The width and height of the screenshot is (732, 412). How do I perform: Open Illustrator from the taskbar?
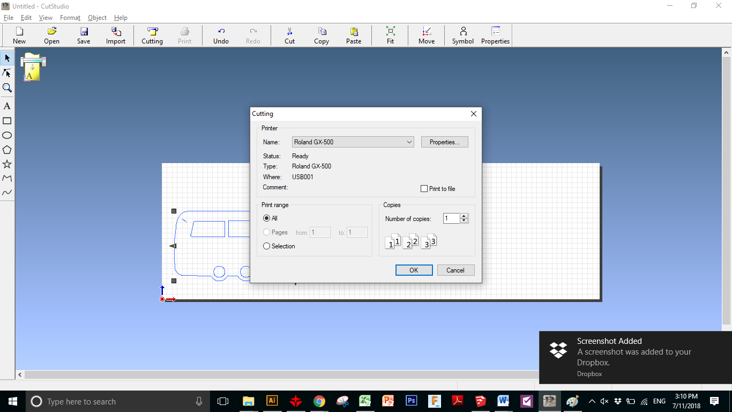pyautogui.click(x=272, y=401)
